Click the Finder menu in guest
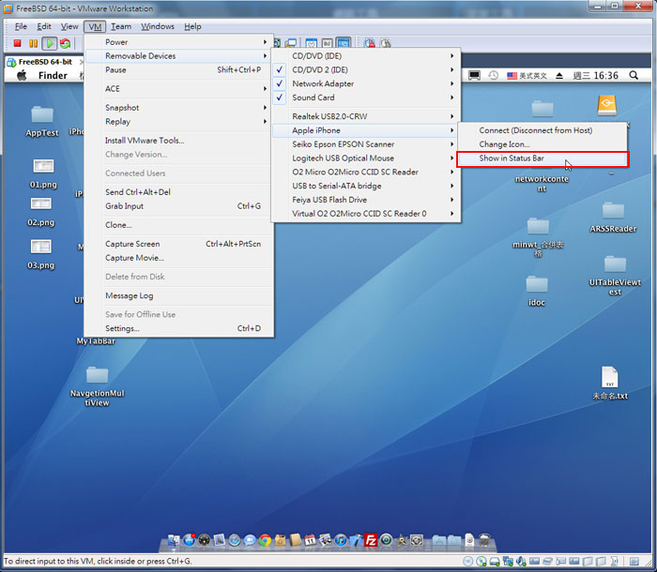The image size is (657, 572). [53, 75]
